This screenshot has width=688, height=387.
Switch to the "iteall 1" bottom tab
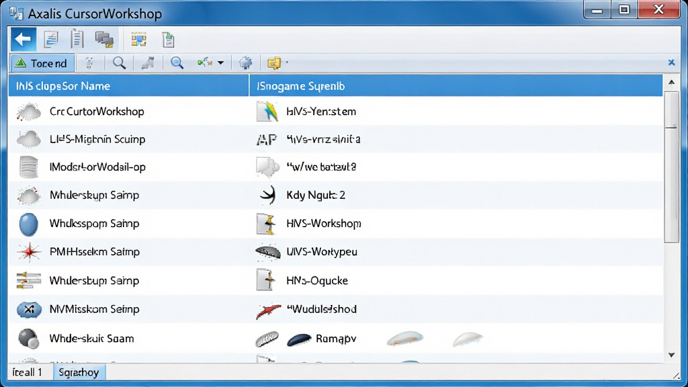pos(27,372)
